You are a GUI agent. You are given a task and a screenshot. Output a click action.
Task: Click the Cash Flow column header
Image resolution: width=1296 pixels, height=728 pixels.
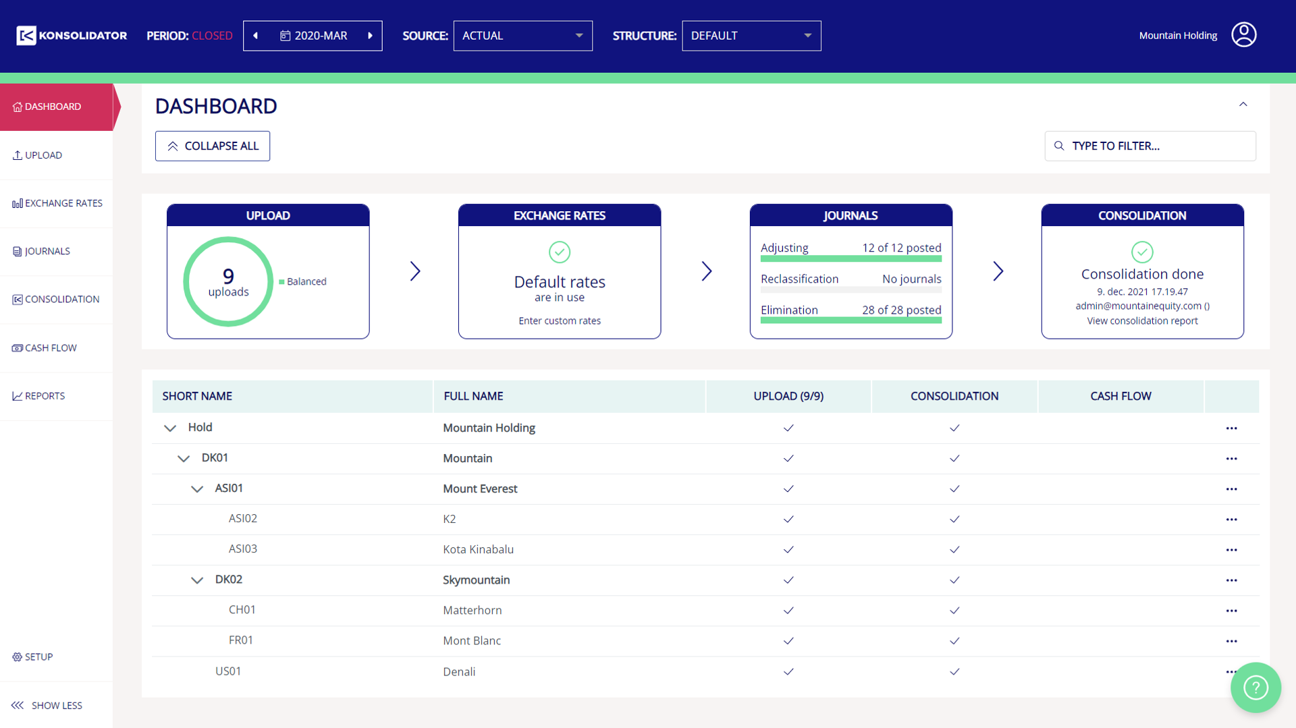click(1120, 396)
